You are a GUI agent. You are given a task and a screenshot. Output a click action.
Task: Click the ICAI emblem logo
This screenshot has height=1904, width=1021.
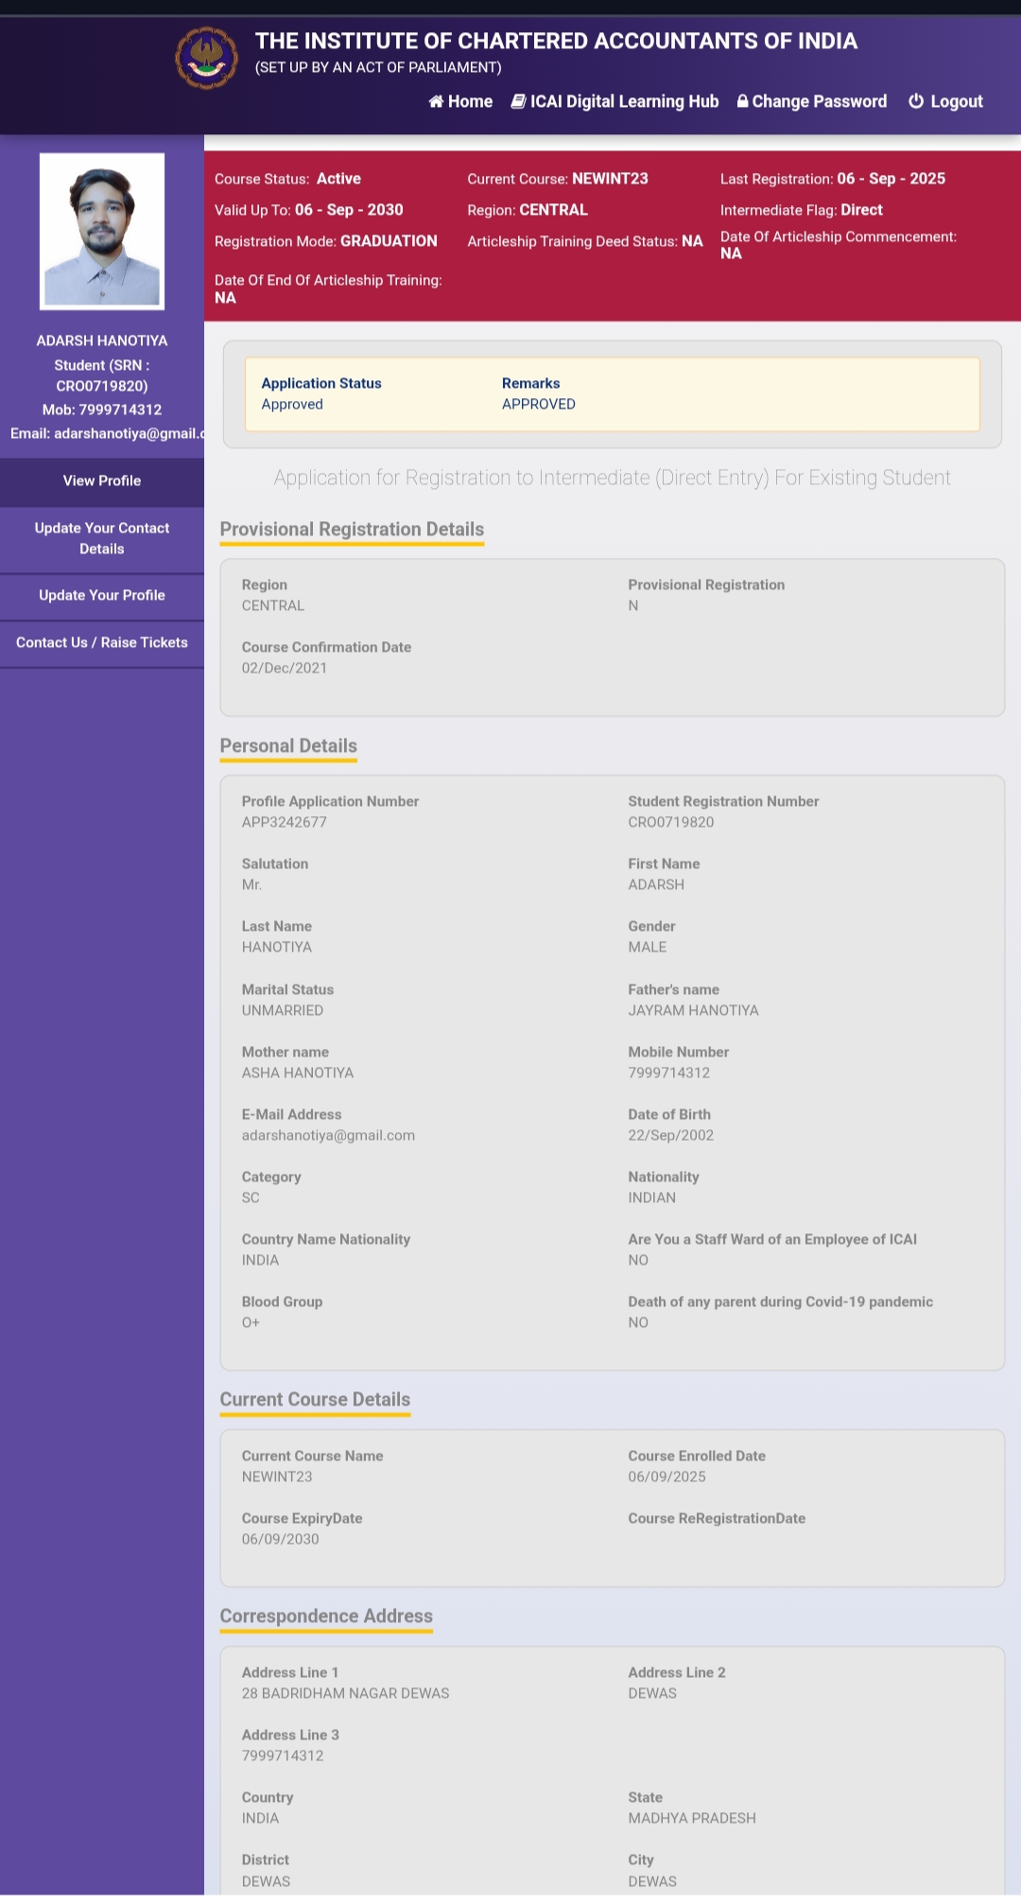point(206,59)
